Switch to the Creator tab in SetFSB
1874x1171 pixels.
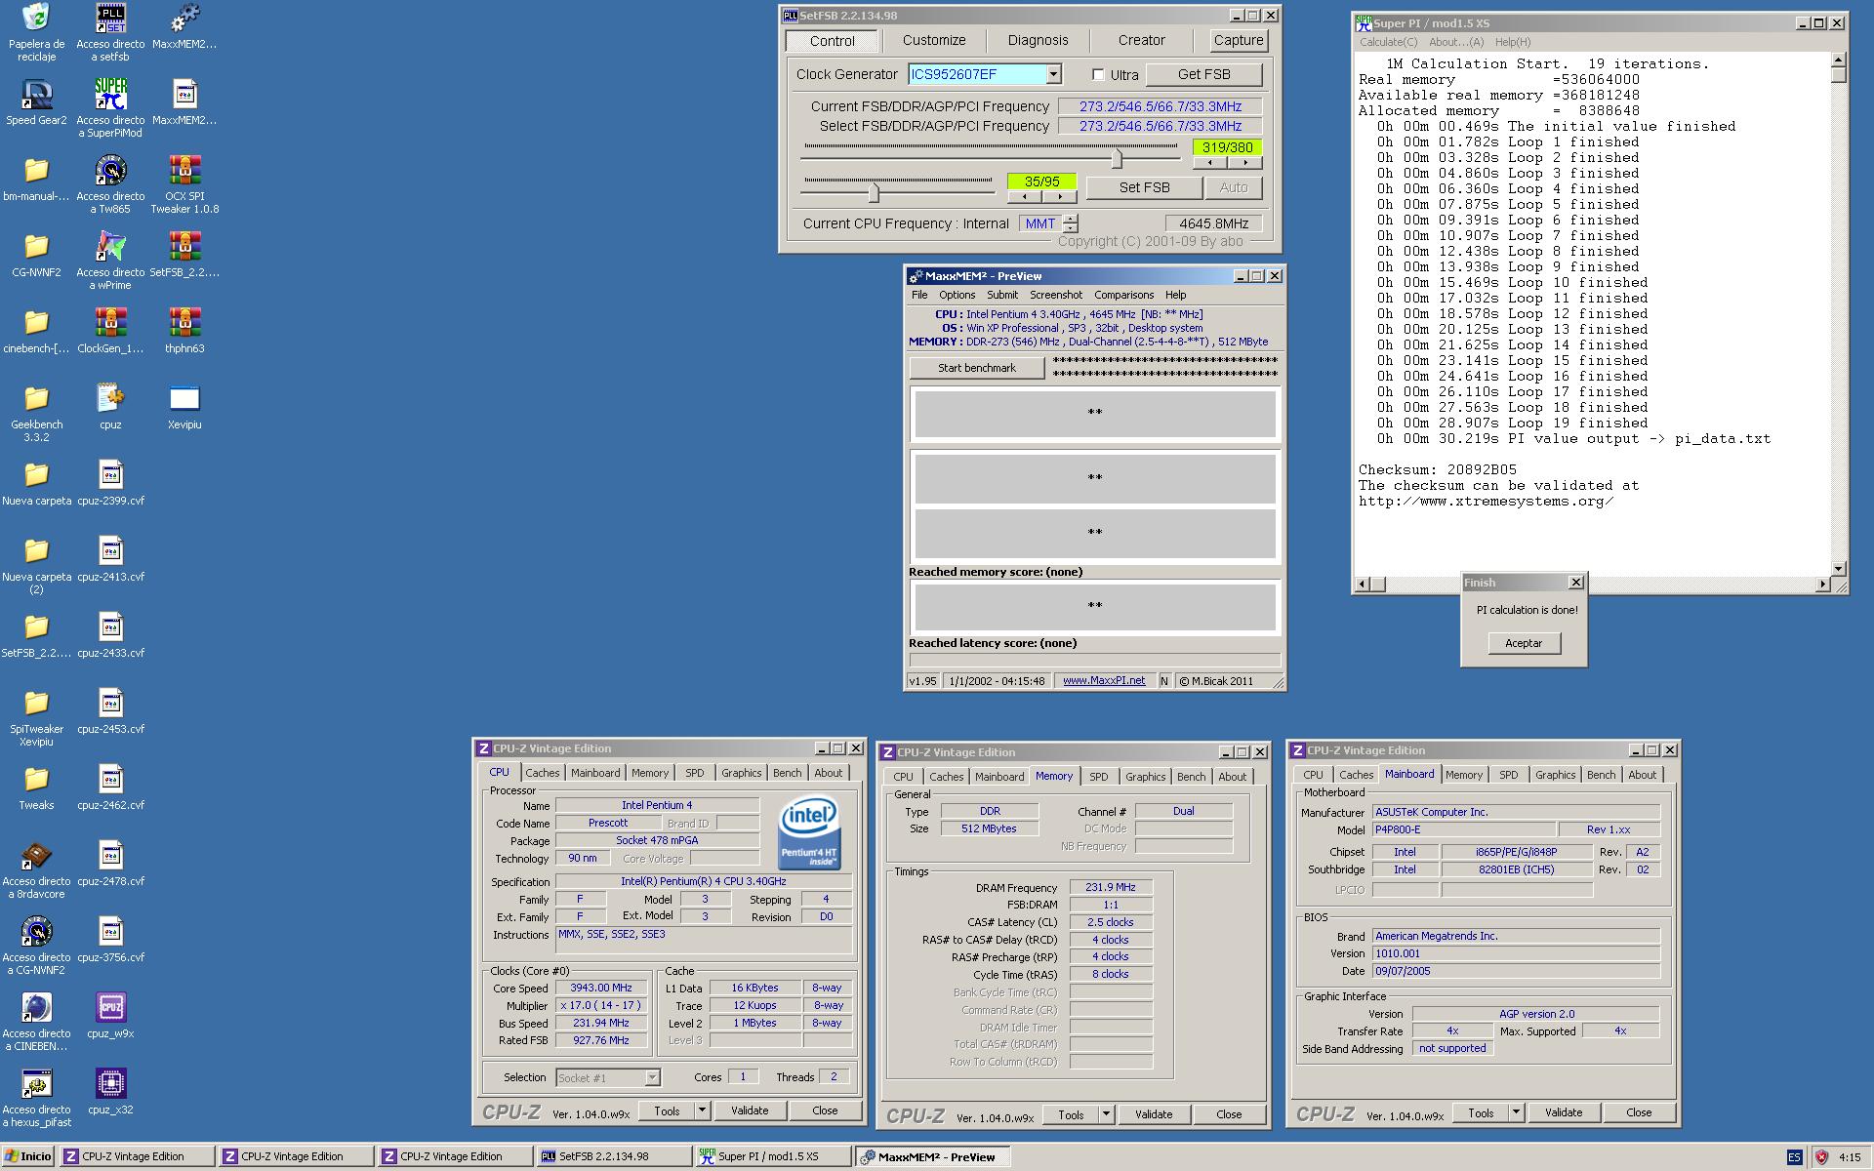[1141, 40]
